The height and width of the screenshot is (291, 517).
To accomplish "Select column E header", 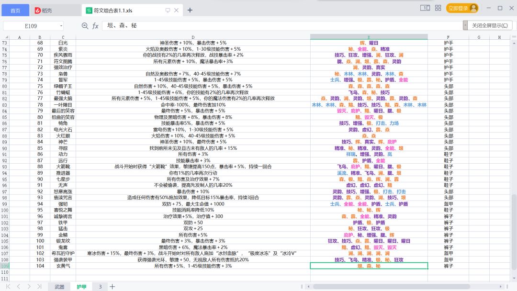I will [x=369, y=37].
